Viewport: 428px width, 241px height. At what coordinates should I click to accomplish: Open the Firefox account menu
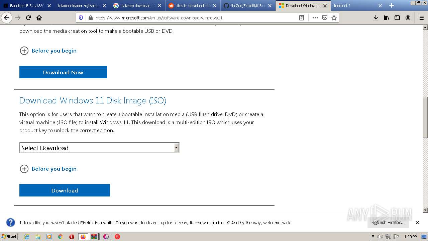(408, 18)
